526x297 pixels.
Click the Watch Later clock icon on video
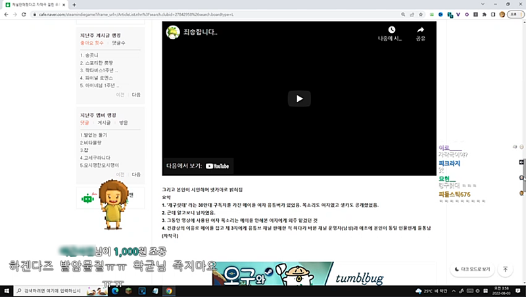tap(391, 30)
